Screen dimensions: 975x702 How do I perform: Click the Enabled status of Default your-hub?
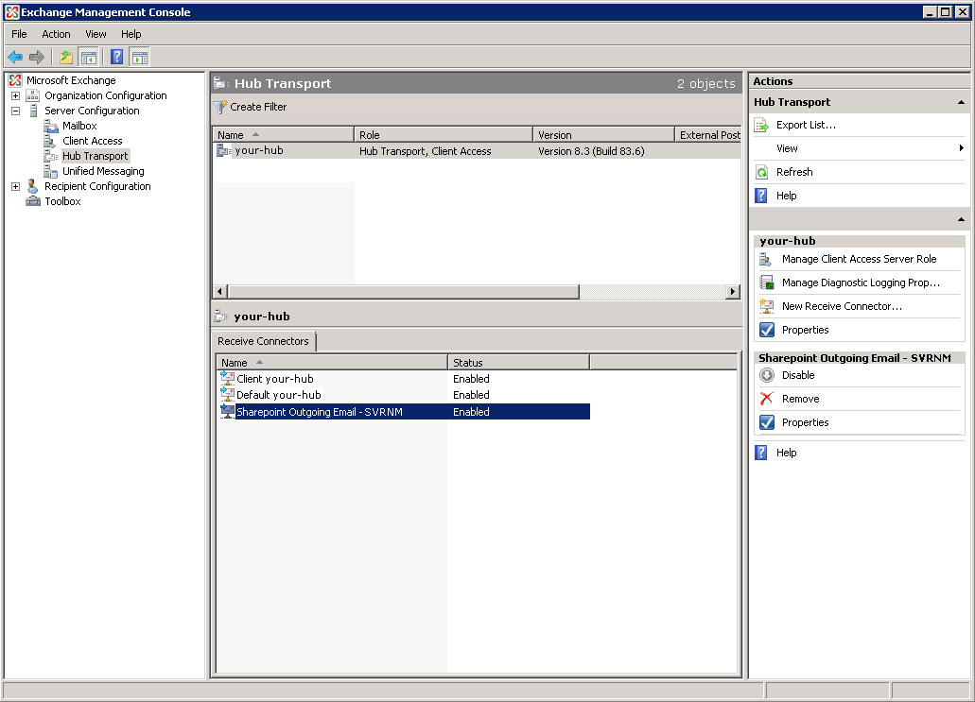[x=471, y=395]
